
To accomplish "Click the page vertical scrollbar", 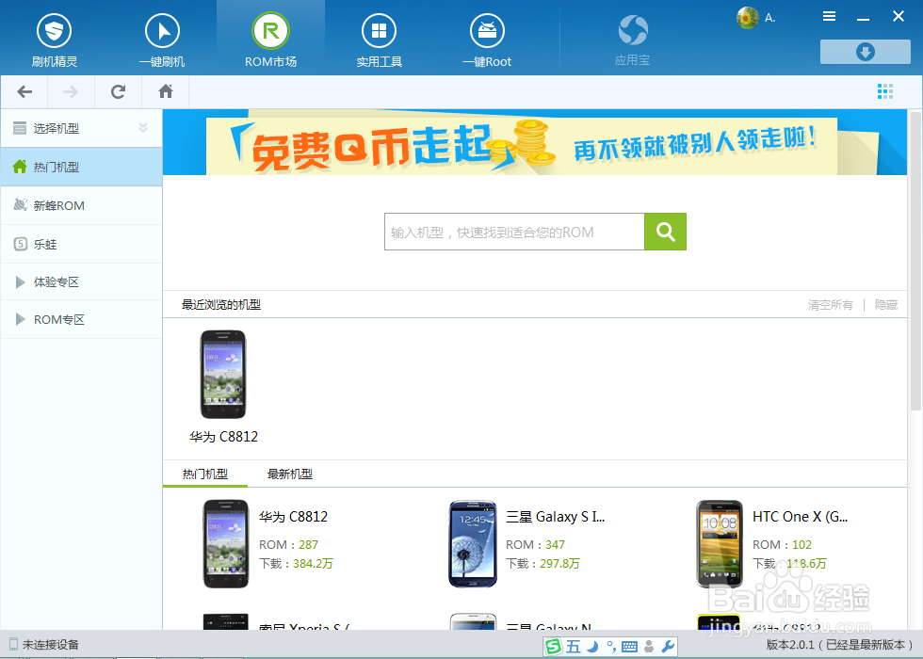I will tap(915, 260).
